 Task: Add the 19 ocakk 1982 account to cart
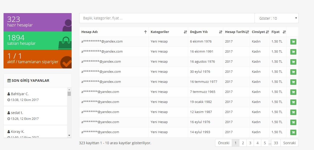tap(293, 102)
